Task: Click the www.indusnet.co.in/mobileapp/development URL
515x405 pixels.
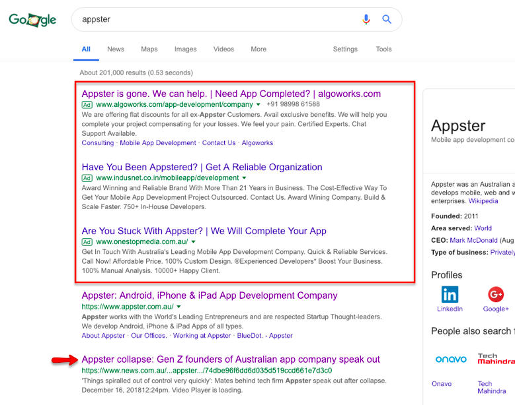Action: (167, 178)
